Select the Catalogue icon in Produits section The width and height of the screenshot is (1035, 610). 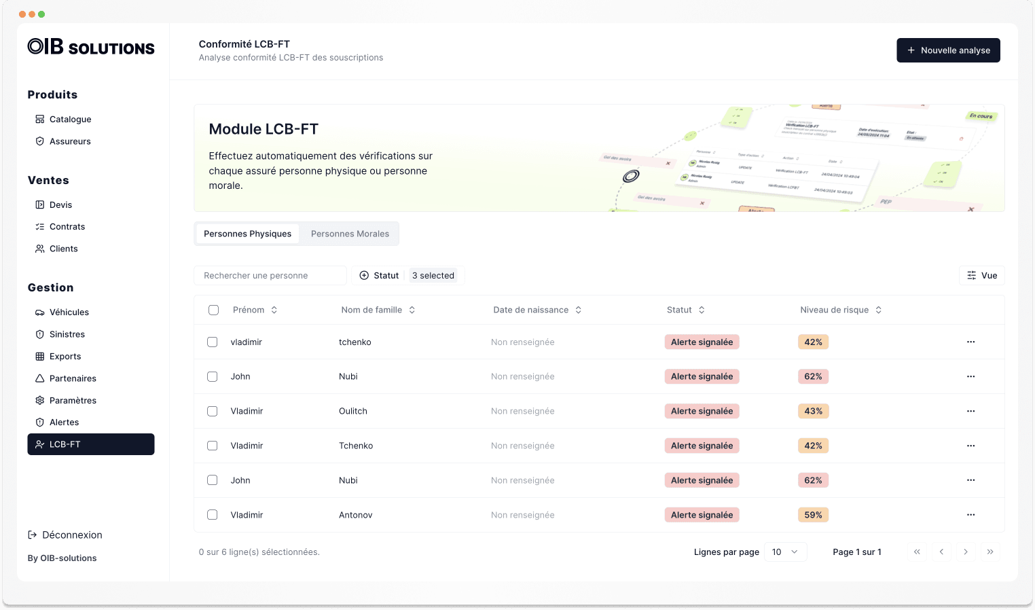[39, 119]
